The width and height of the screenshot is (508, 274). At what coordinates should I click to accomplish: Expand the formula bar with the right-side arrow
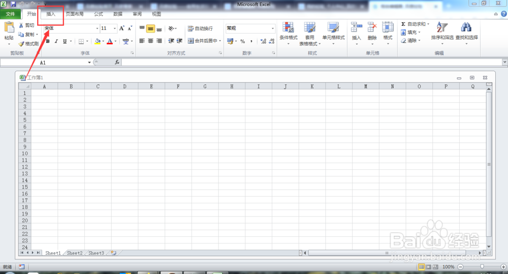(x=504, y=62)
